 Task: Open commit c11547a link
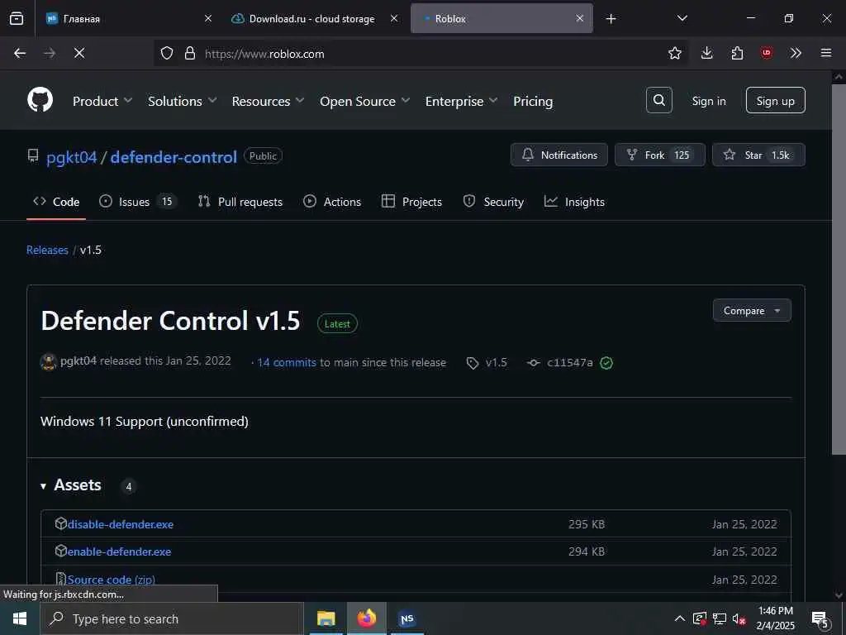pos(570,362)
